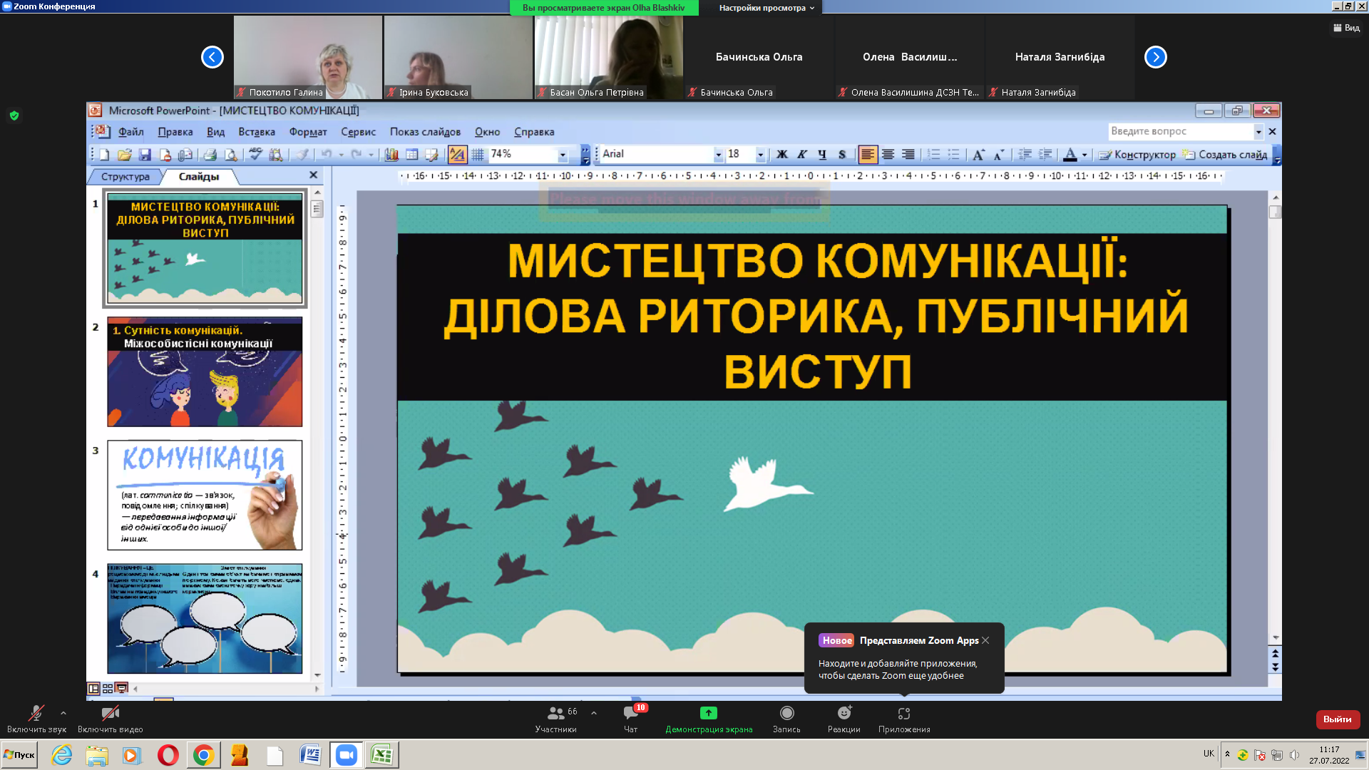Toggle the Show Grid button
The width and height of the screenshot is (1369, 770).
[478, 154]
